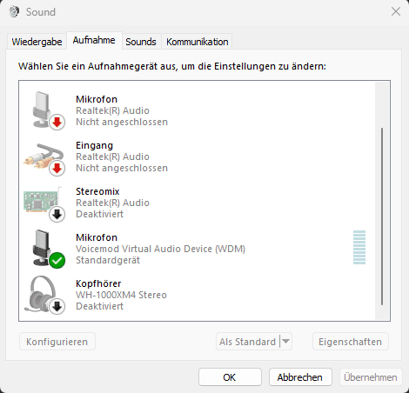The image size is (409, 393).
Task: Close the Sound dialog window
Action: pyautogui.click(x=396, y=11)
